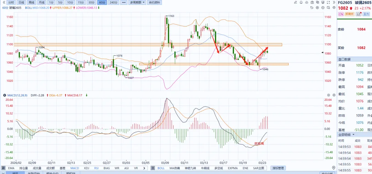Switch to 日线 daily chart
This screenshot has height=174, width=372.
21,3
